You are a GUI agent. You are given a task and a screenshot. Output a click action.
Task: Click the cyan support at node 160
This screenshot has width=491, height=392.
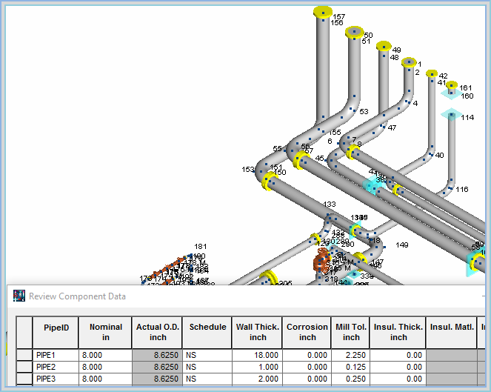[451, 93]
